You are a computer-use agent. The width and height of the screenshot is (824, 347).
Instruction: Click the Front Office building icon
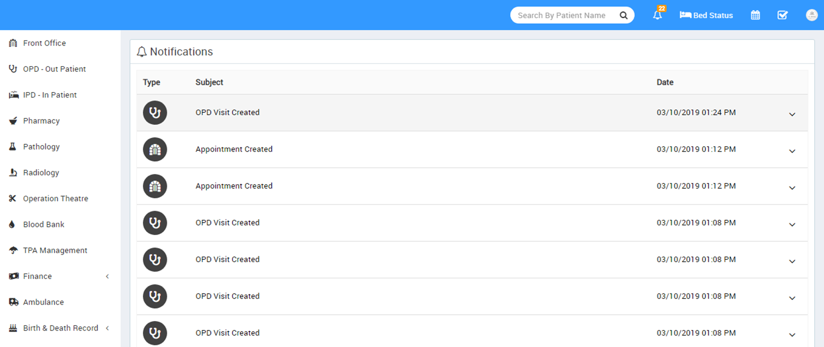(x=13, y=43)
